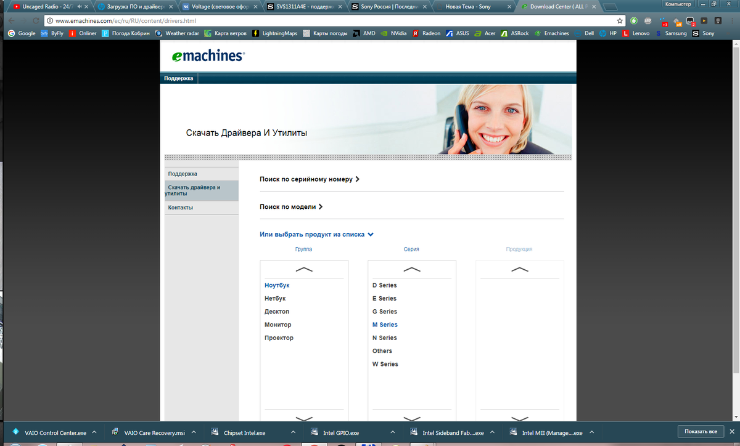Collapse 'Или выбрать продукт из списка' section
Screen dimensions: 740x446
coord(317,235)
